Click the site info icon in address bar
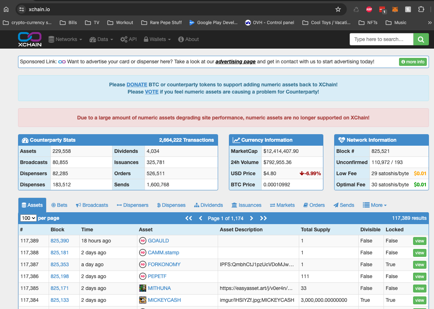This screenshot has width=434, height=309. [22, 9]
